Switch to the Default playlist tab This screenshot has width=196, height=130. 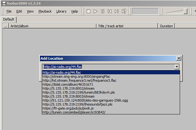coord(8,19)
